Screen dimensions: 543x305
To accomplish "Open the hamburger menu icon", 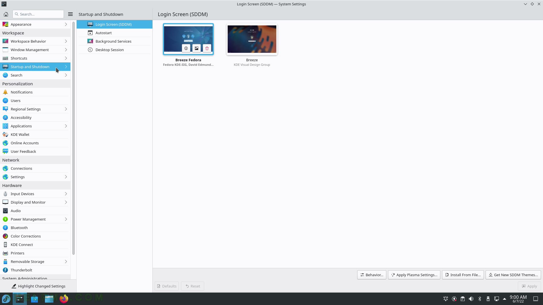I will point(70,14).
